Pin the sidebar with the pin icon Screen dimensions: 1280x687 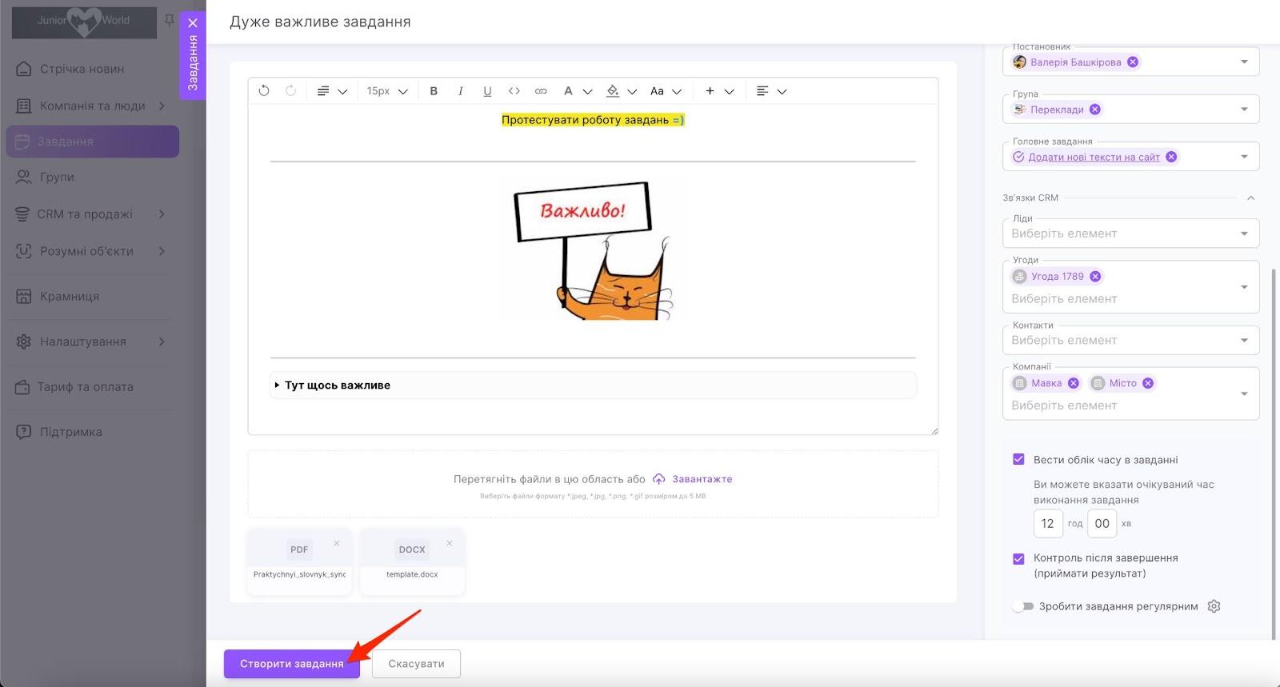(x=169, y=20)
